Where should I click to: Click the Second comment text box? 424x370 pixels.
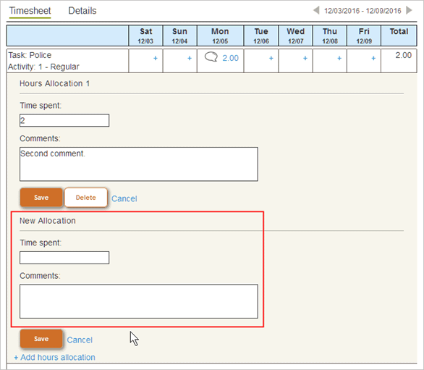139,164
